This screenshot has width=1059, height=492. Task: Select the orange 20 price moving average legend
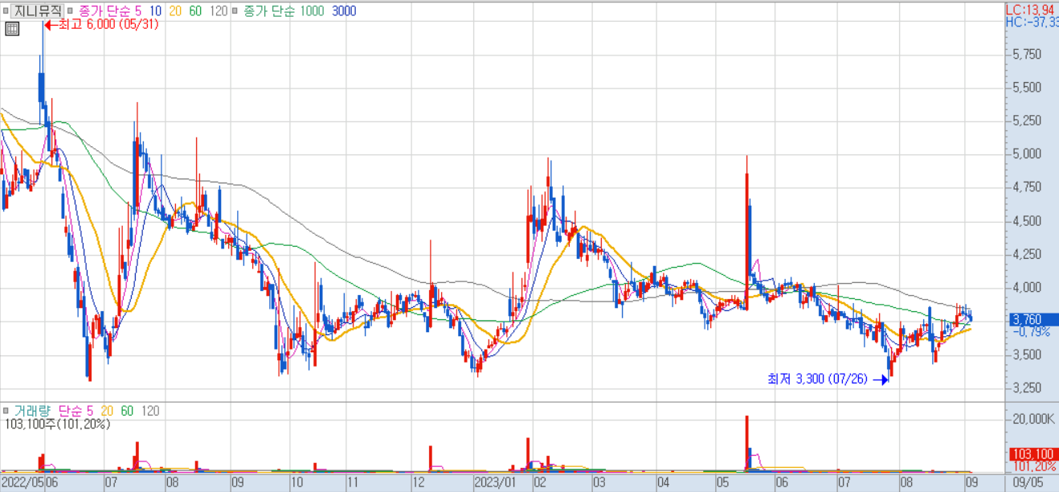point(174,11)
